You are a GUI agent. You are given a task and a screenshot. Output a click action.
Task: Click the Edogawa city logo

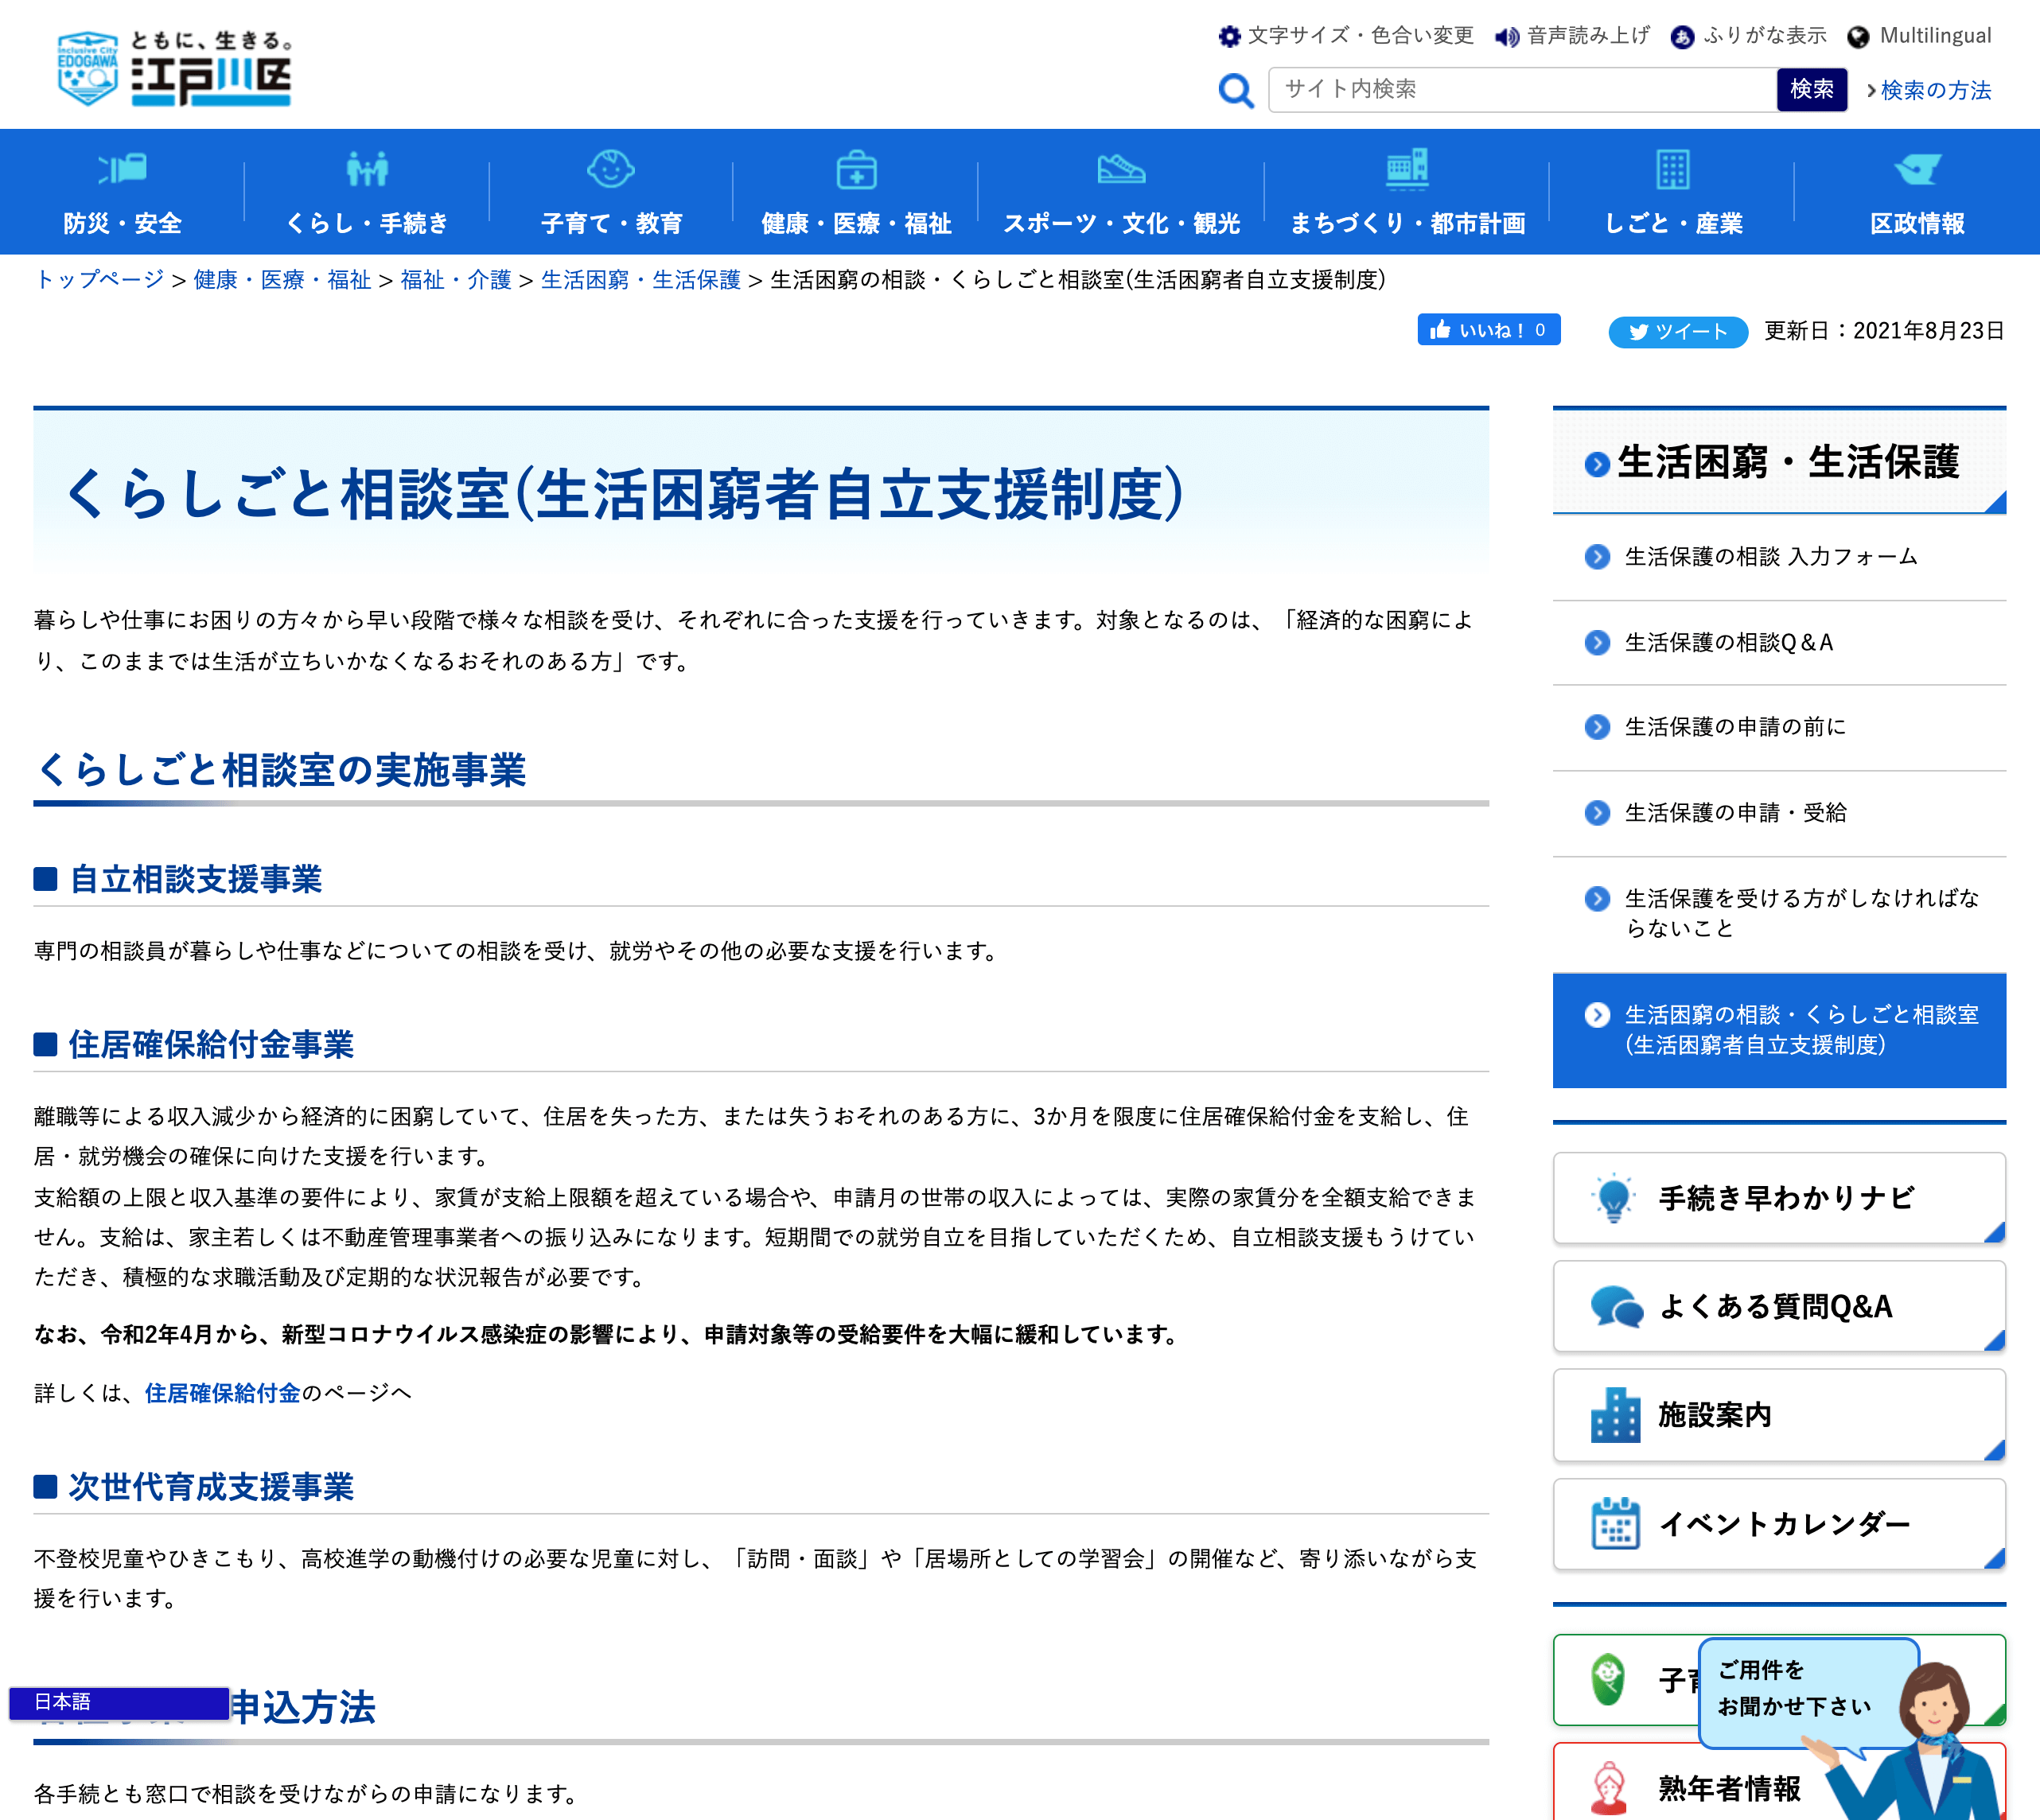(x=174, y=68)
